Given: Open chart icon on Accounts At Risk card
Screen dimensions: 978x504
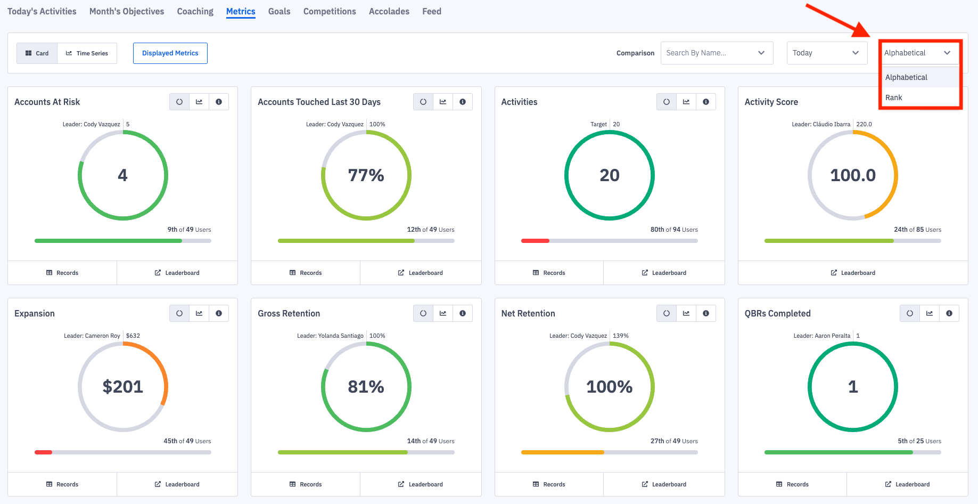Looking at the screenshot, I should 199,102.
